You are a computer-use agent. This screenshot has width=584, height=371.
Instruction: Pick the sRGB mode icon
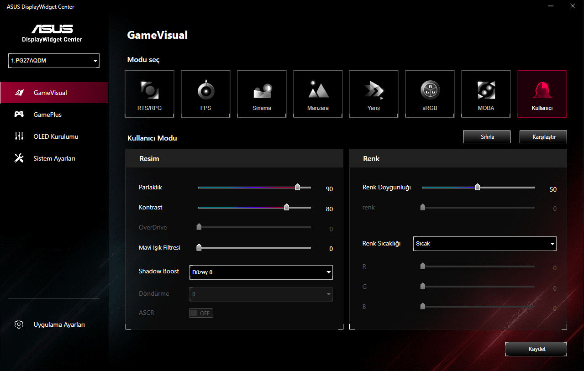(x=430, y=94)
